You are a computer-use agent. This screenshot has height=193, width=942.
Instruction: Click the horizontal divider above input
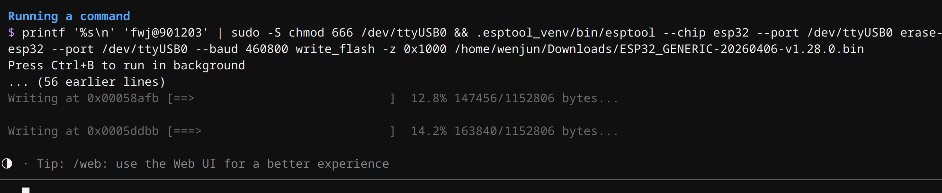coord(471,179)
